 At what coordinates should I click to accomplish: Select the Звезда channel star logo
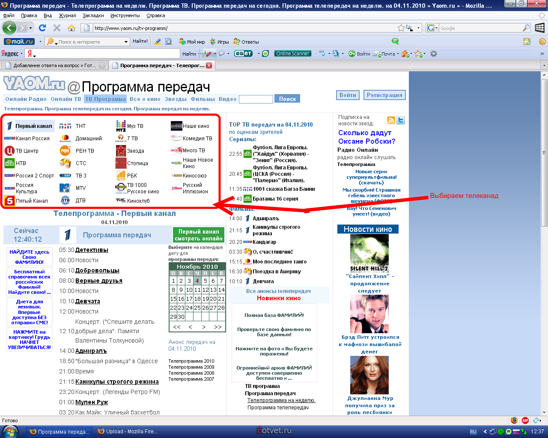point(121,151)
